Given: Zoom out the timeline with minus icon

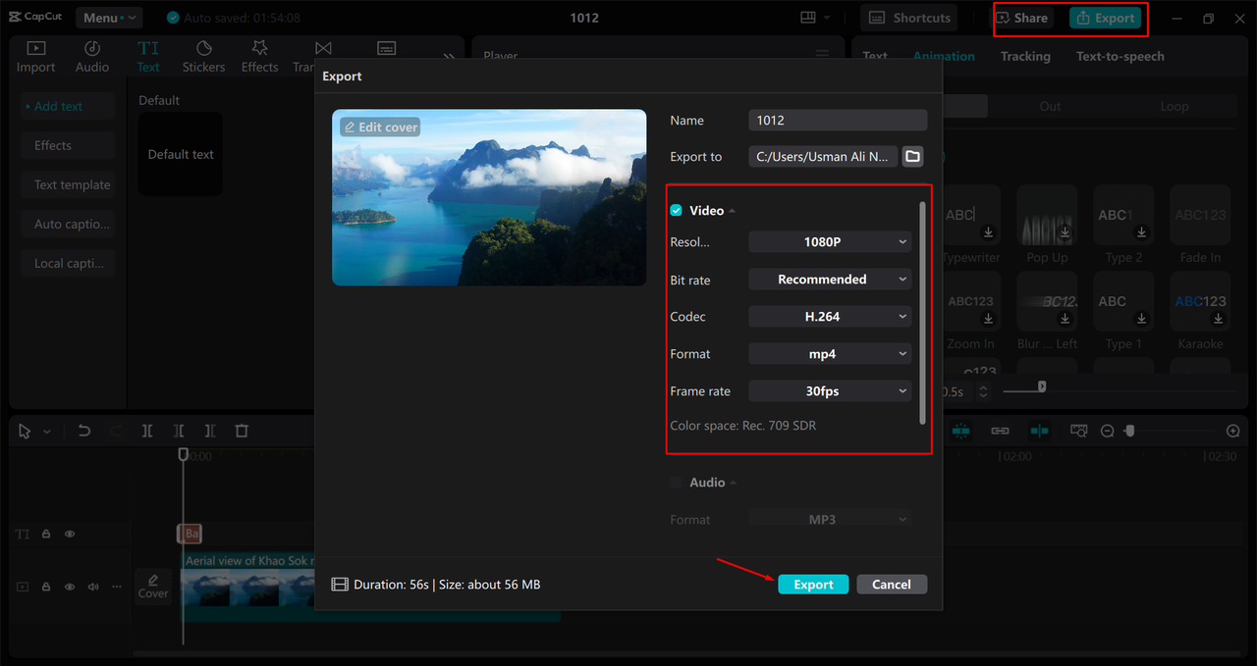Looking at the screenshot, I should click(x=1107, y=431).
